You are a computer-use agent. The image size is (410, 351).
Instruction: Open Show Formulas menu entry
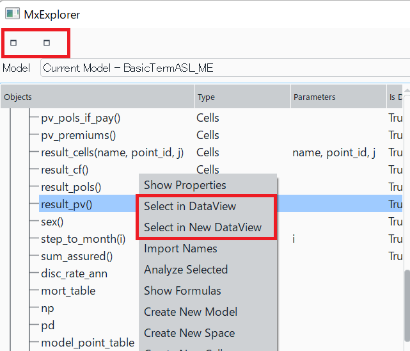[182, 291]
